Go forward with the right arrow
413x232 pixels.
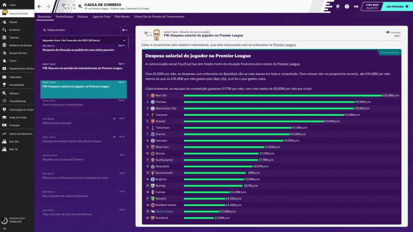48,6
